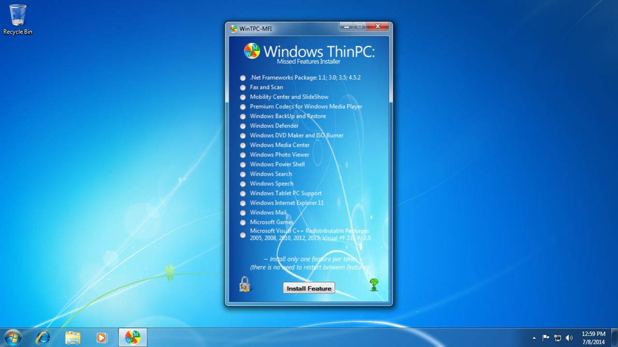Choose Windows DVD Maker and ISO Burner
The height and width of the screenshot is (347, 618).
tap(243, 136)
